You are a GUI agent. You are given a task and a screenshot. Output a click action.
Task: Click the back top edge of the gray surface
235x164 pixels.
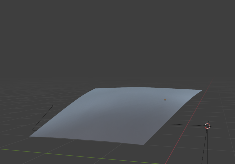tap(150, 88)
